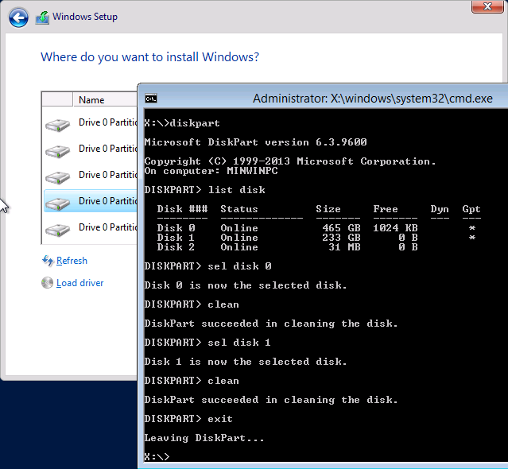Click the 'Leaving DiskPart...' line
Image resolution: width=508 pixels, height=469 pixels.
coord(204,438)
